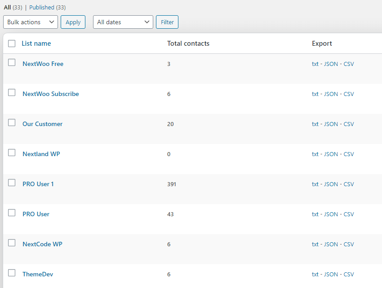
Task: Export NextWoo Subscribe as JSON
Action: pyautogui.click(x=331, y=94)
